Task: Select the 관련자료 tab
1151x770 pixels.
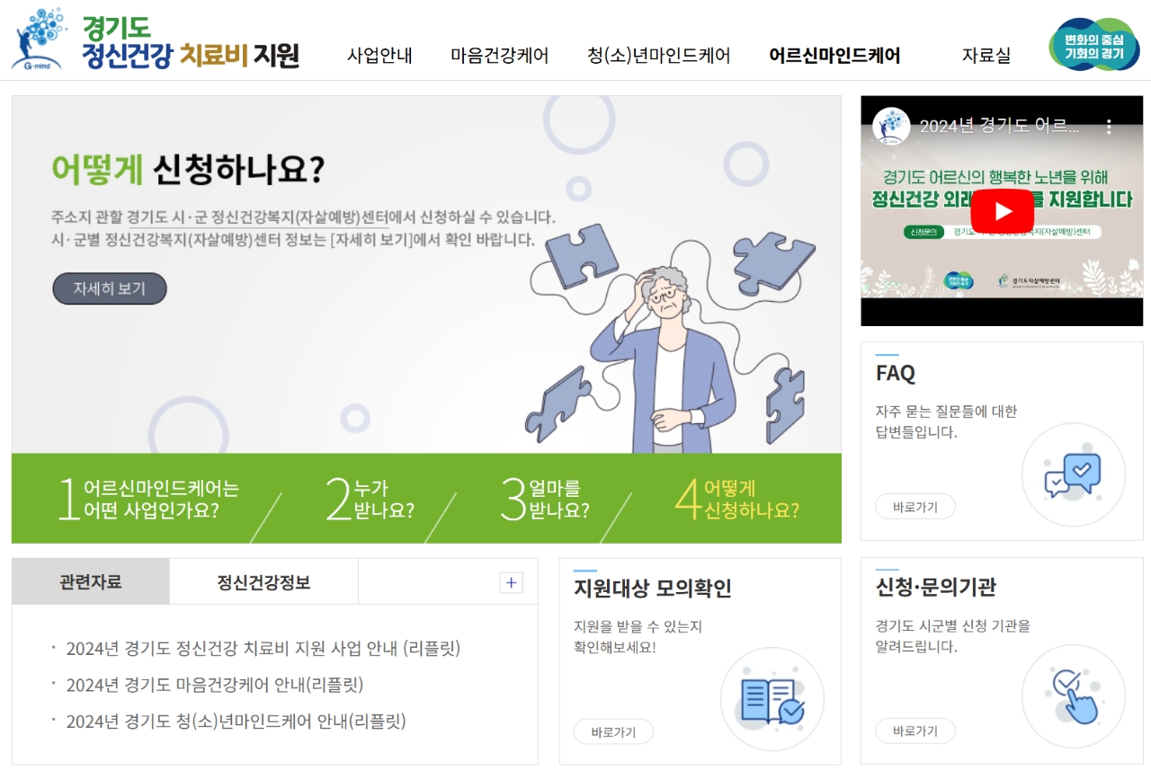Action: [x=91, y=582]
